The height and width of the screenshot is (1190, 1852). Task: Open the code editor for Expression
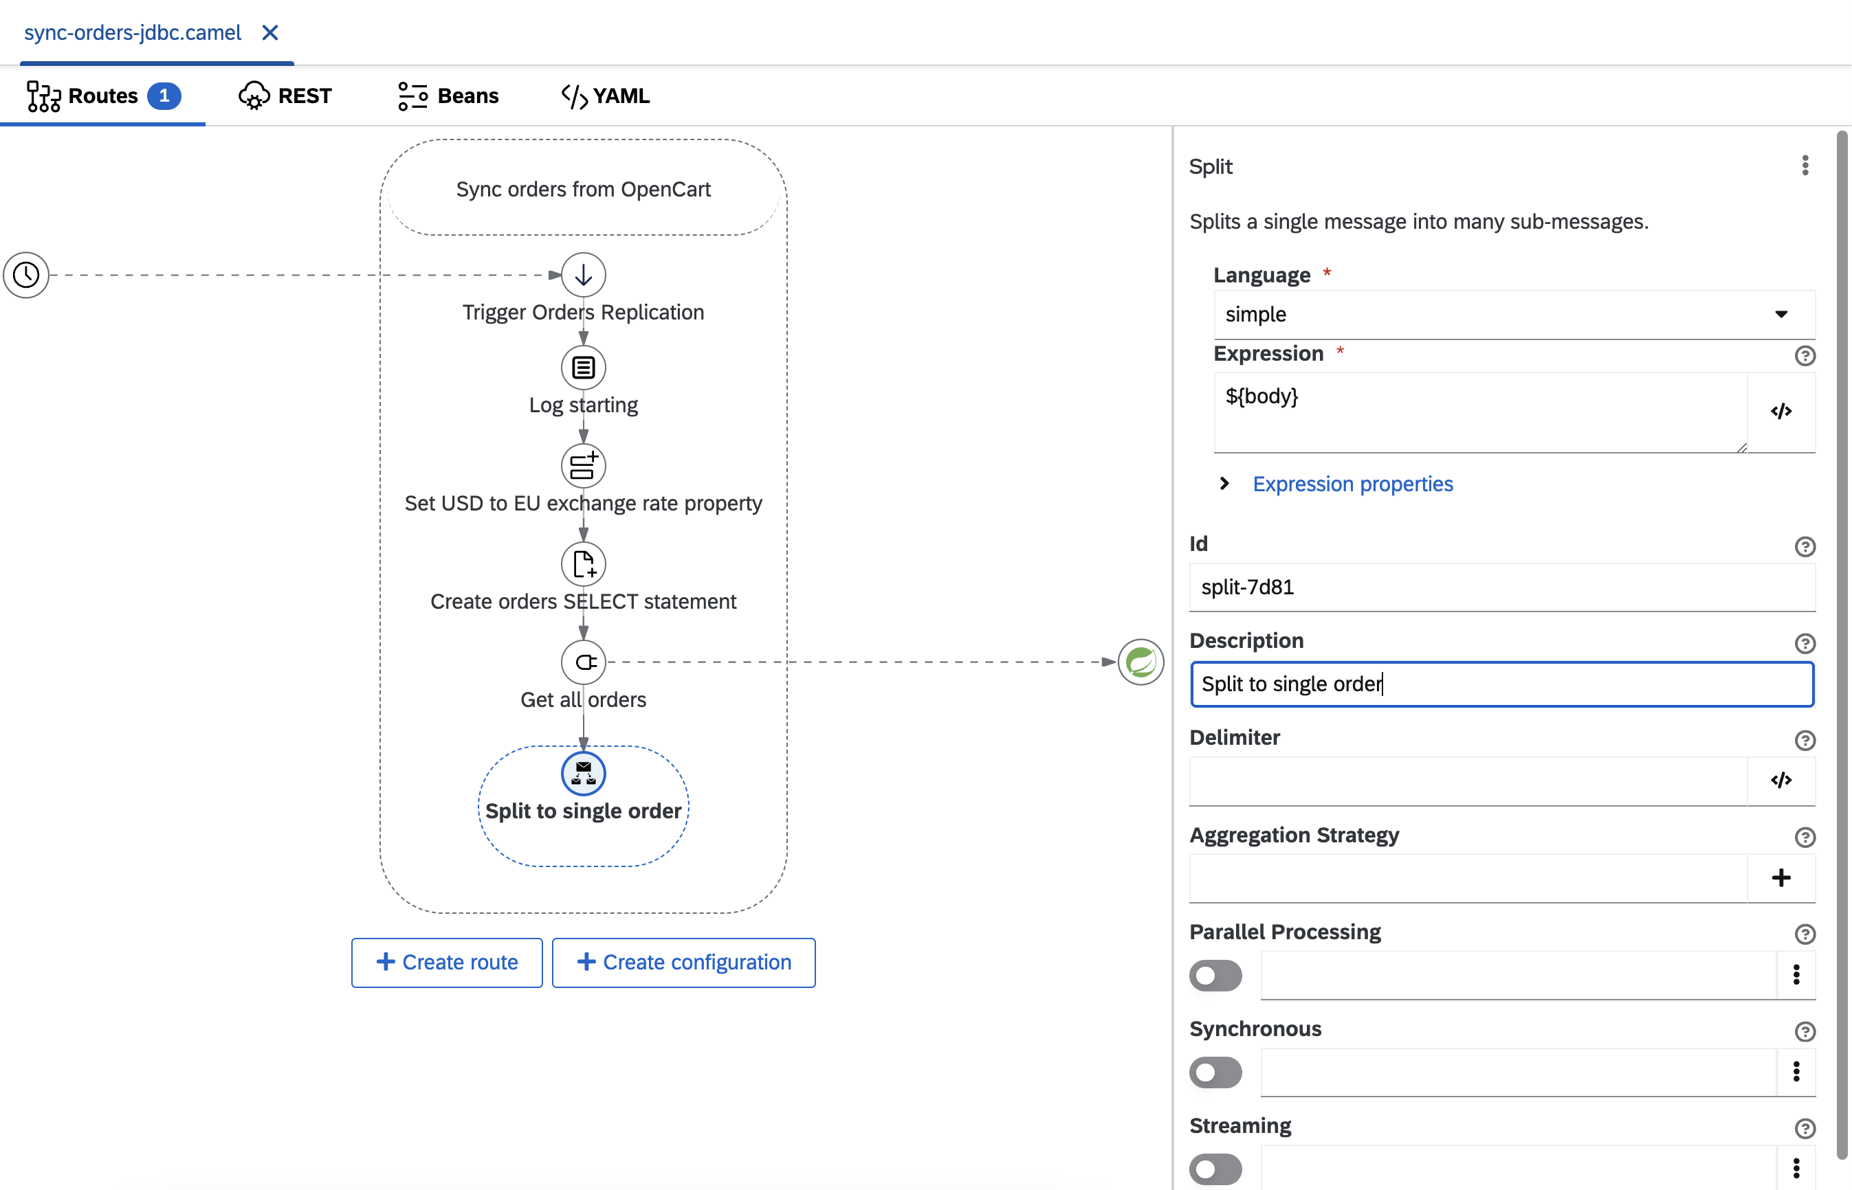pos(1781,411)
